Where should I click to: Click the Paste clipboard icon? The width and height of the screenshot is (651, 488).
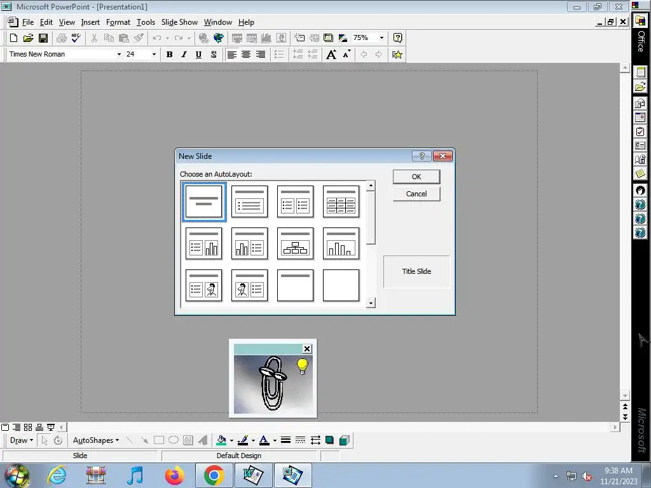[x=124, y=38]
